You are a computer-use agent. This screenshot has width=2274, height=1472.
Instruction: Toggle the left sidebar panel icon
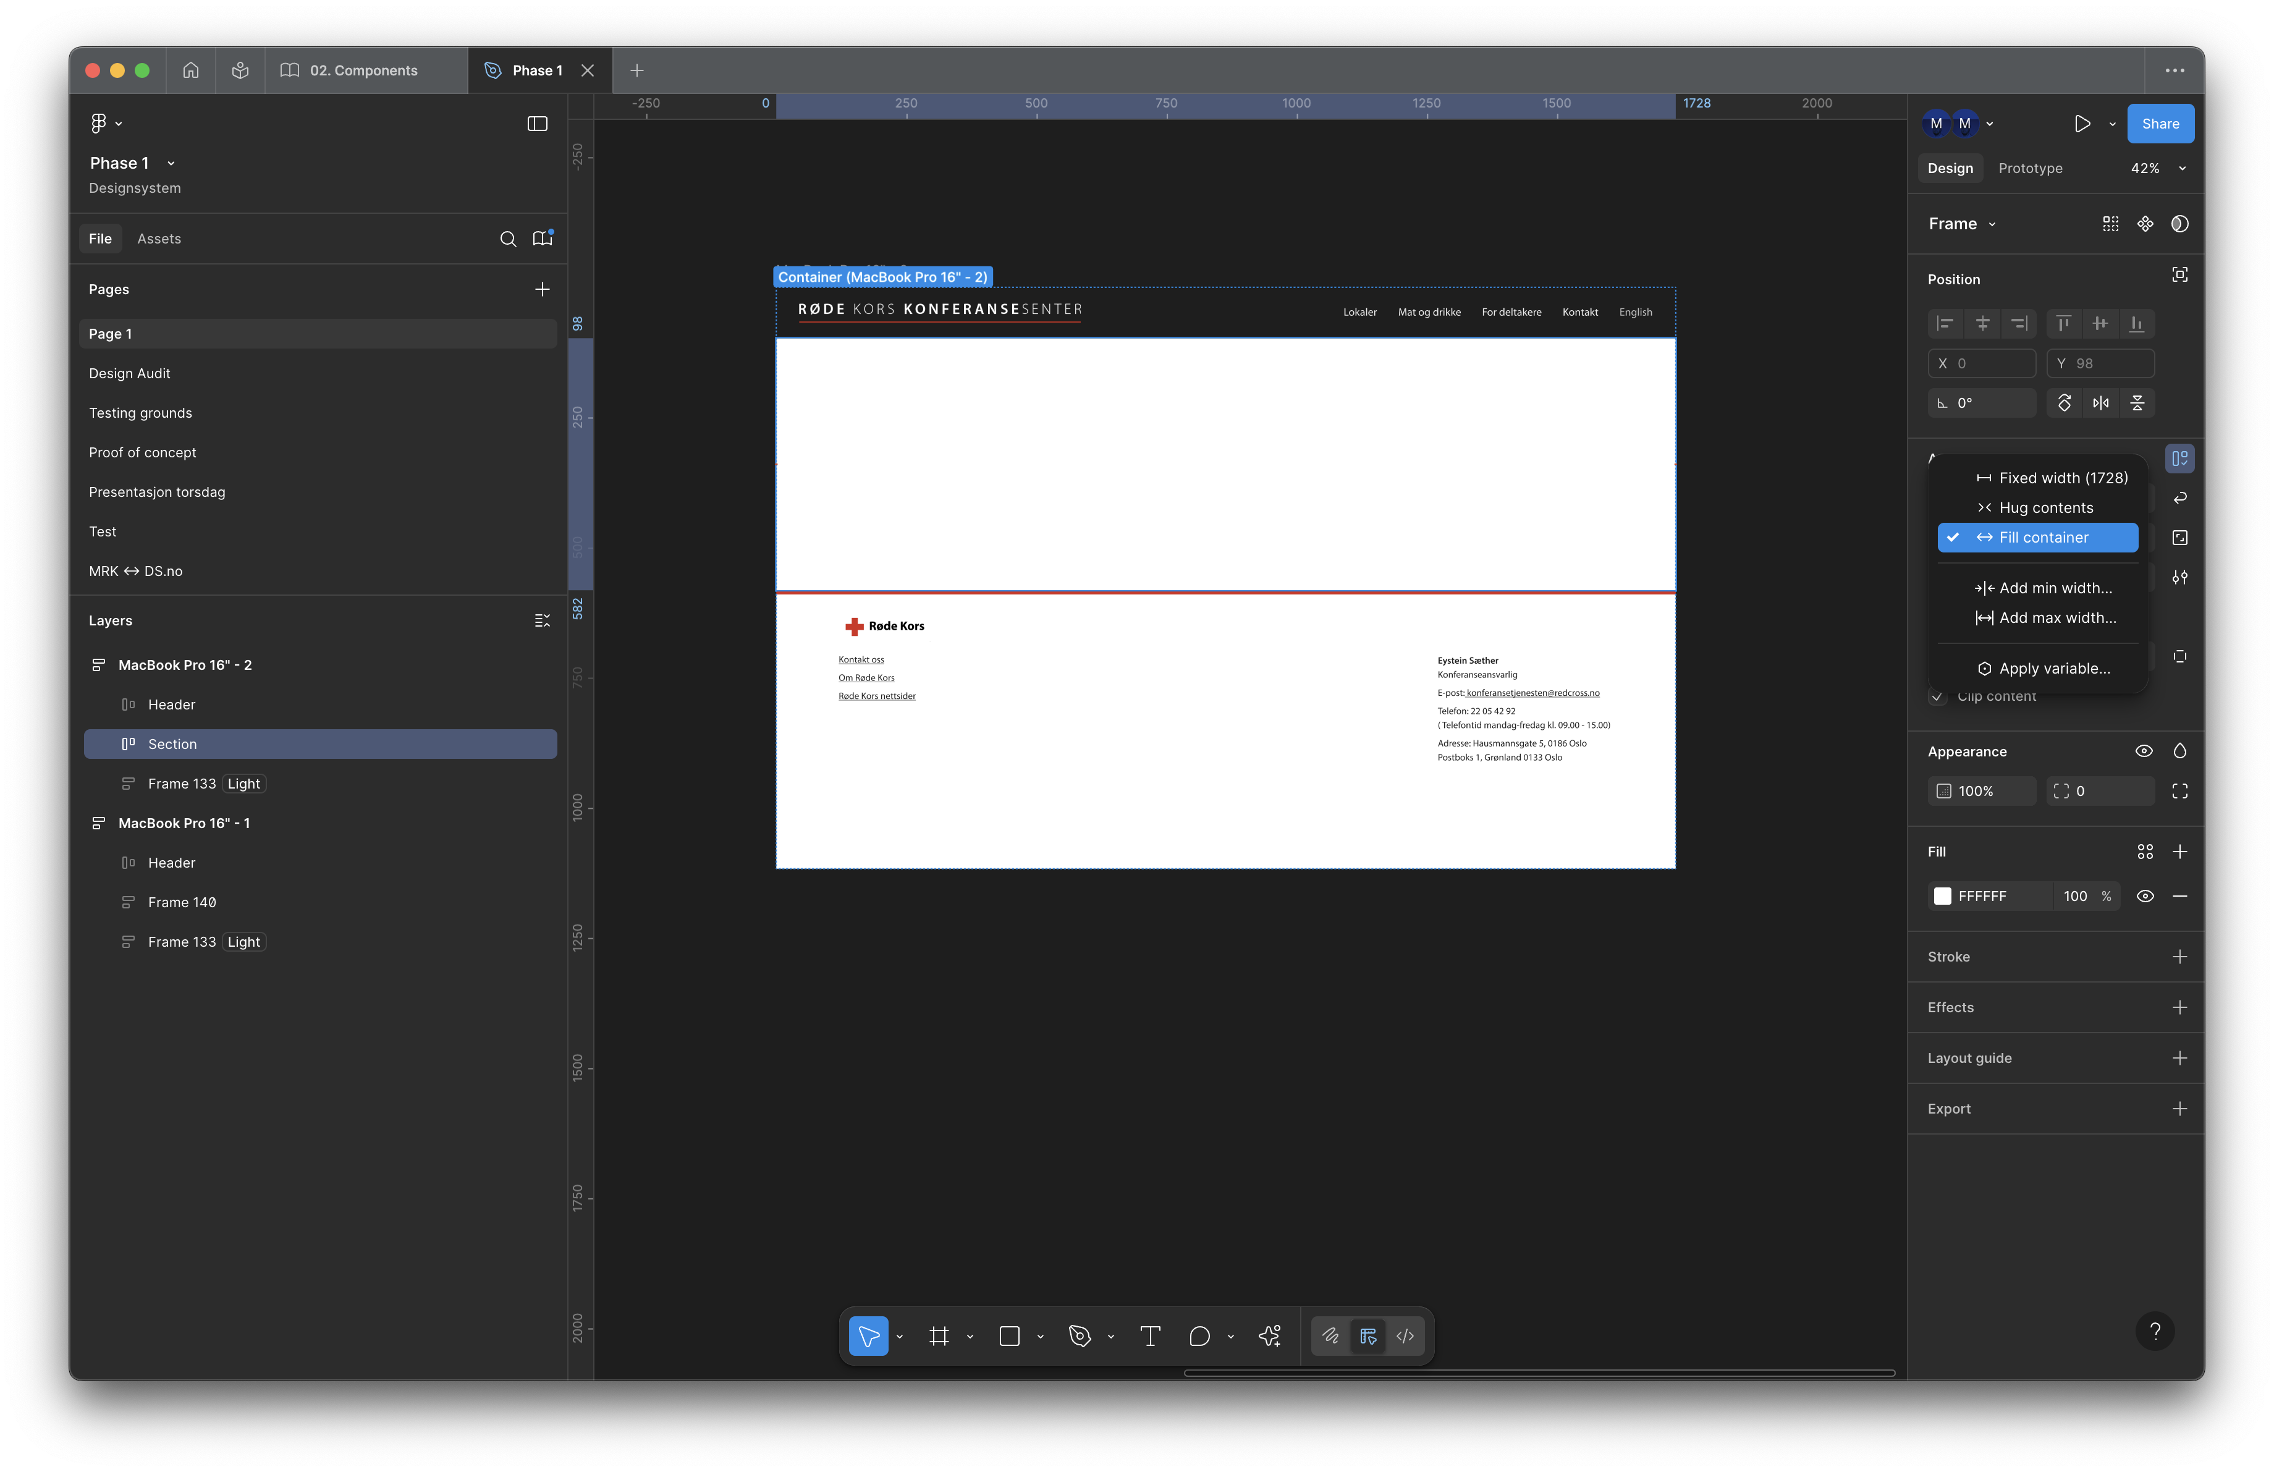tap(537, 123)
